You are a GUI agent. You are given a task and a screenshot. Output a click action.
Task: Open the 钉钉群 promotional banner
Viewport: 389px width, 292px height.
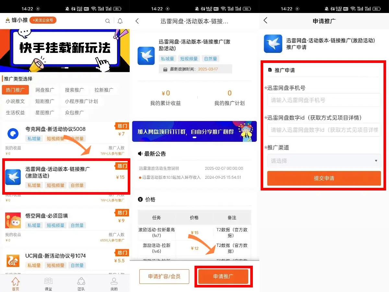[x=194, y=131]
